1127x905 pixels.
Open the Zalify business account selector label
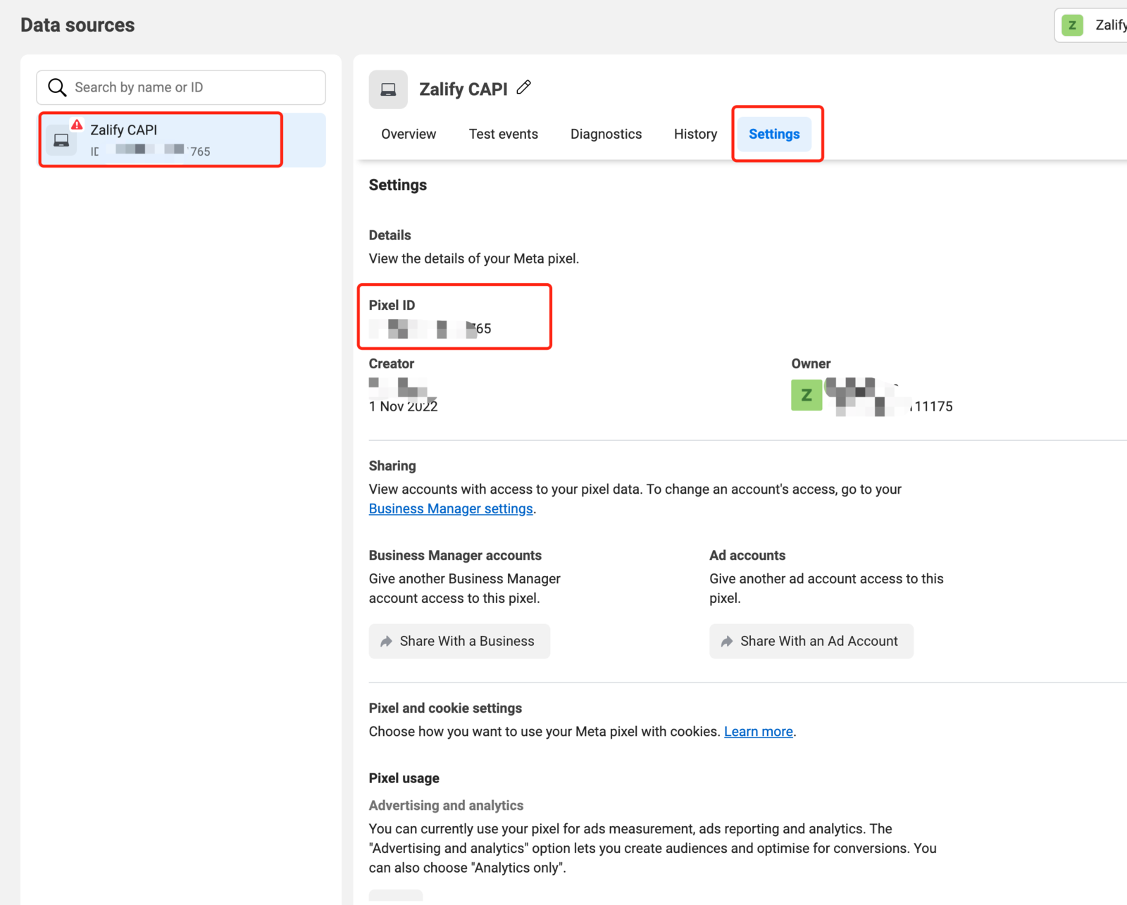coord(1110,25)
